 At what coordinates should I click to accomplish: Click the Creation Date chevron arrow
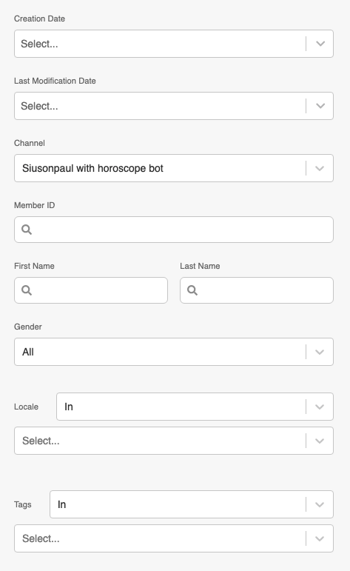pyautogui.click(x=320, y=44)
